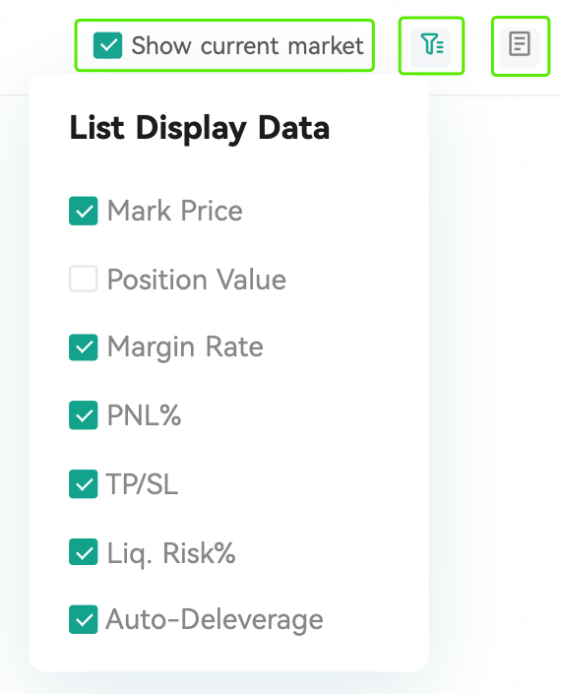
Task: Click the PNL% label text
Action: coord(145,415)
